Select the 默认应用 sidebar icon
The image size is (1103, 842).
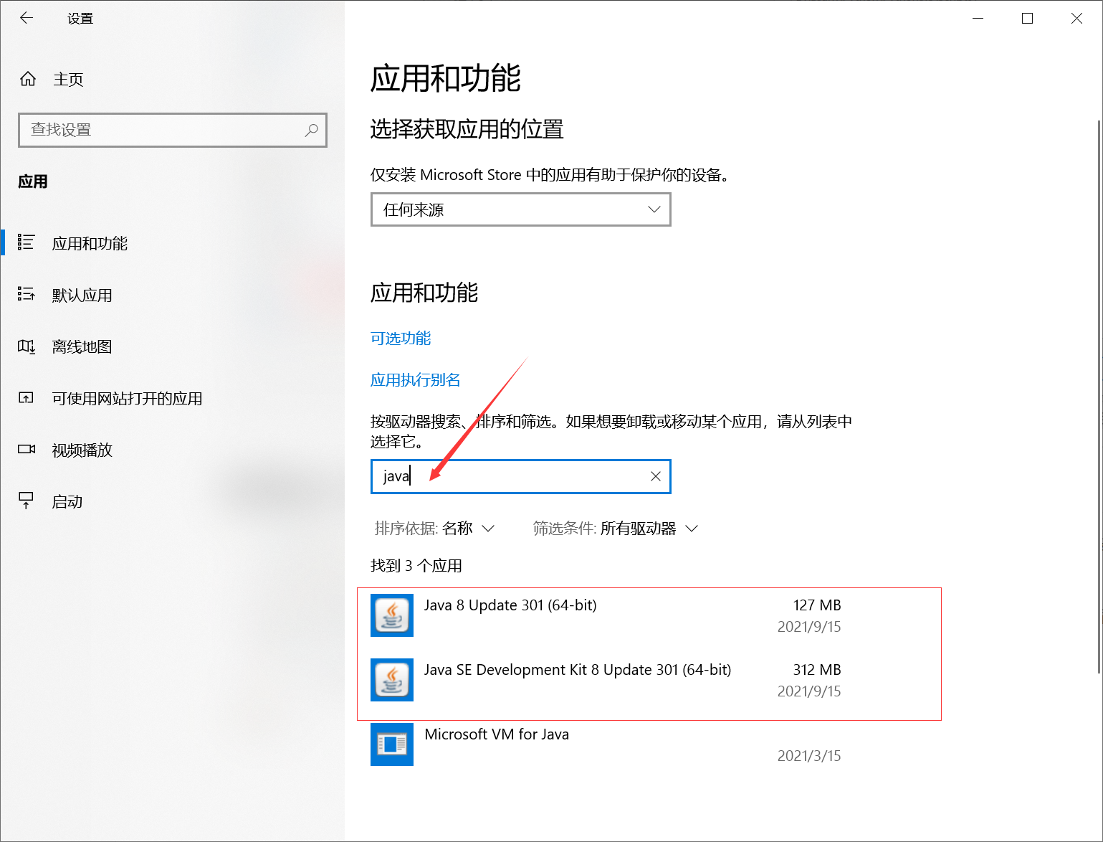pyautogui.click(x=26, y=294)
